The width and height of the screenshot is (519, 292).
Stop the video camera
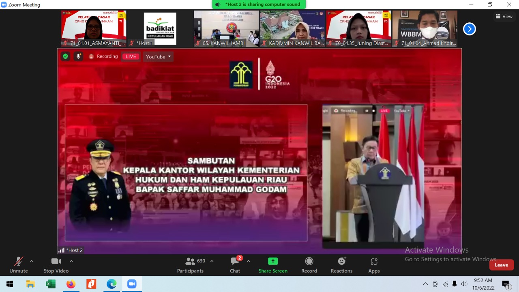pyautogui.click(x=56, y=265)
